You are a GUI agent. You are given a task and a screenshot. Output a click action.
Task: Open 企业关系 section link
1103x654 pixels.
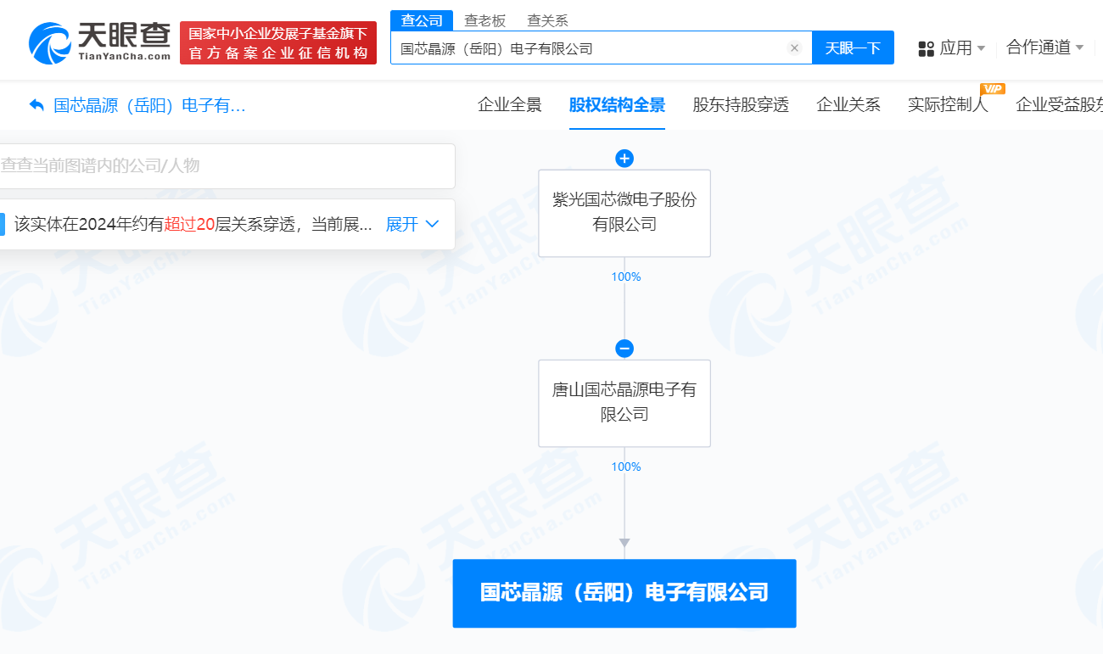848,103
